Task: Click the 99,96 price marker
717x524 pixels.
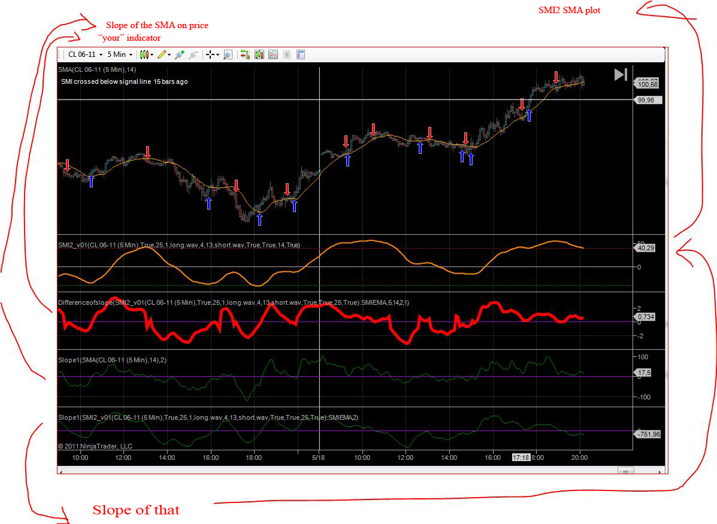Action: (648, 100)
